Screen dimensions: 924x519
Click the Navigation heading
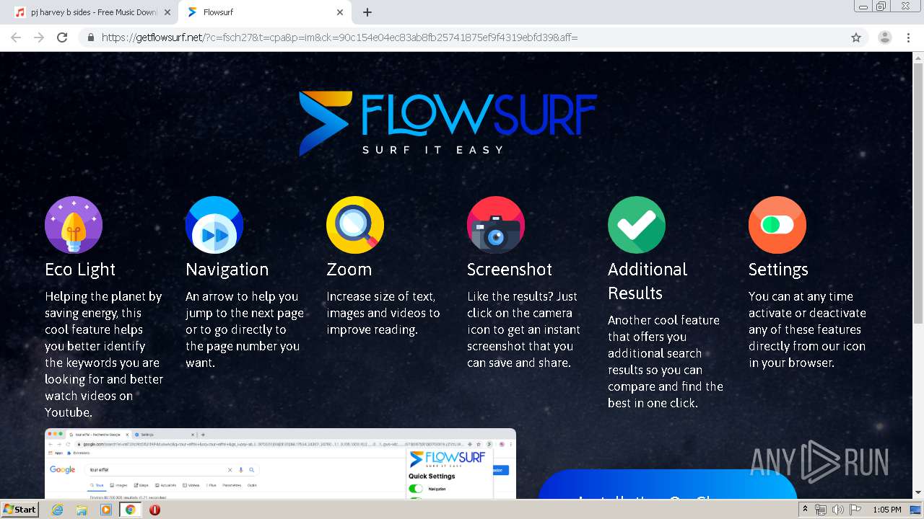point(227,270)
